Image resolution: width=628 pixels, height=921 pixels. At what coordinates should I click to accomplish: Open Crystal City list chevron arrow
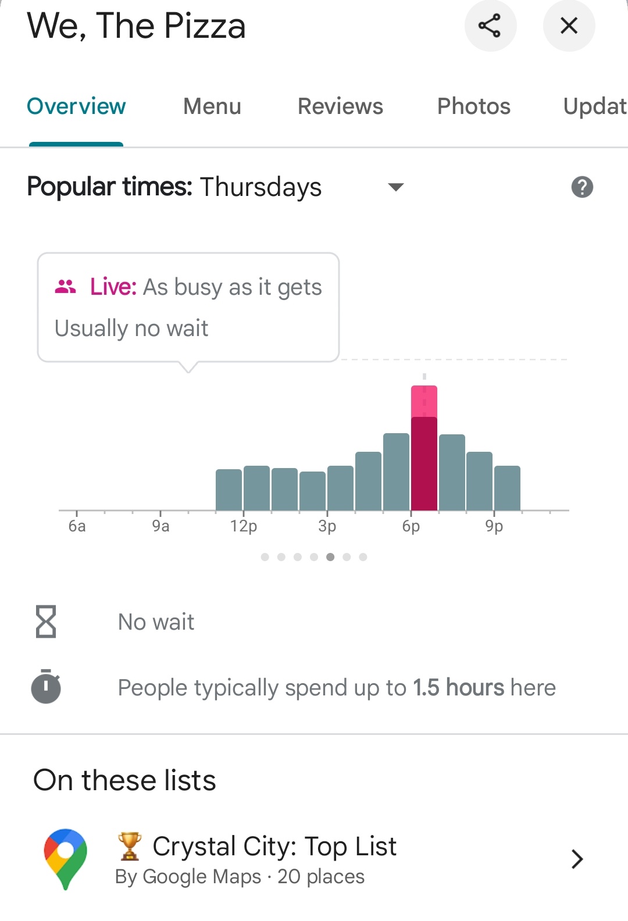pyautogui.click(x=577, y=859)
